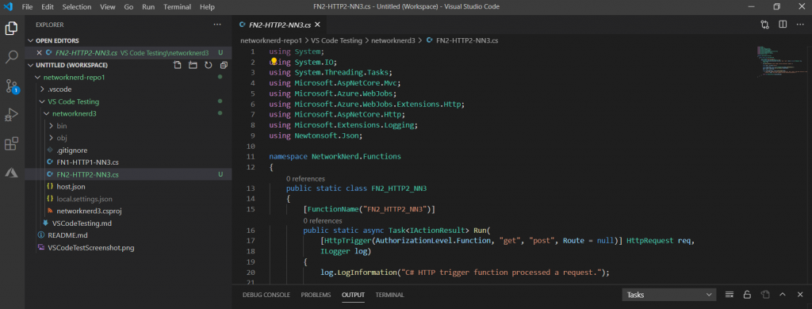The height and width of the screenshot is (309, 812).
Task: Open the Explorer view in activity bar
Action: coord(11,29)
